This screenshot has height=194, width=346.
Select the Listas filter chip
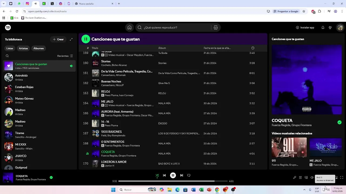[x=10, y=48]
